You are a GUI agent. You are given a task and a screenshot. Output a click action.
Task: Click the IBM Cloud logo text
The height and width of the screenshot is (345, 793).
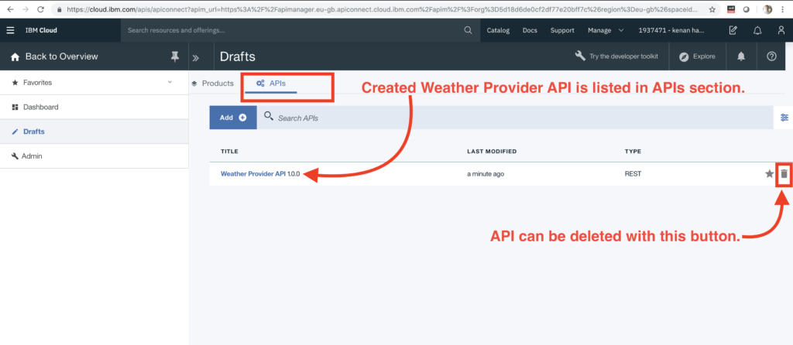point(42,30)
